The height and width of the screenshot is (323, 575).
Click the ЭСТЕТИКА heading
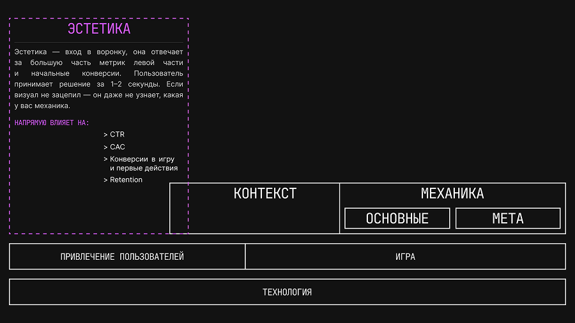click(x=99, y=29)
